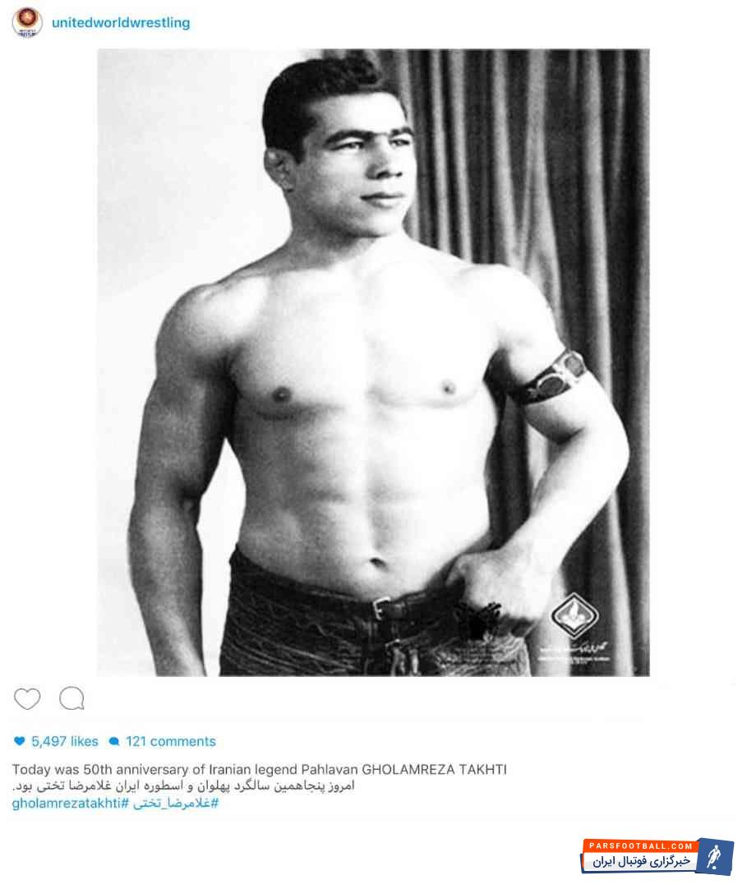Click the small blue bubble beside comments count
The image size is (747, 889).
(114, 741)
